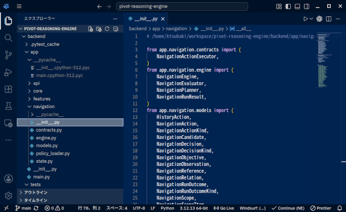Toggle primary side bar visibility
The width and height of the screenshot is (346, 212).
pyautogui.click(x=288, y=6)
